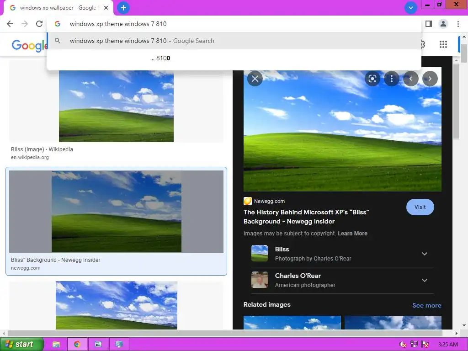Click the network tray icon

414,345
